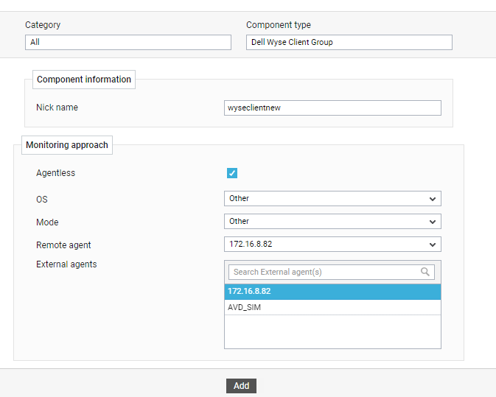This screenshot has width=496, height=397.
Task: Expand the Mode dropdown chevron
Action: coord(433,222)
